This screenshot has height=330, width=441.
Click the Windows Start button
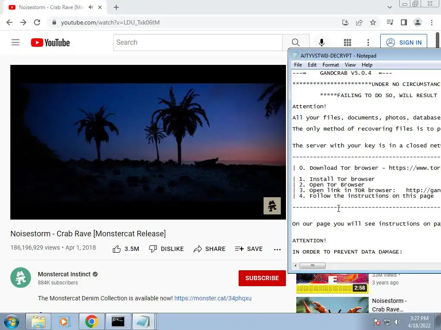pyautogui.click(x=12, y=321)
